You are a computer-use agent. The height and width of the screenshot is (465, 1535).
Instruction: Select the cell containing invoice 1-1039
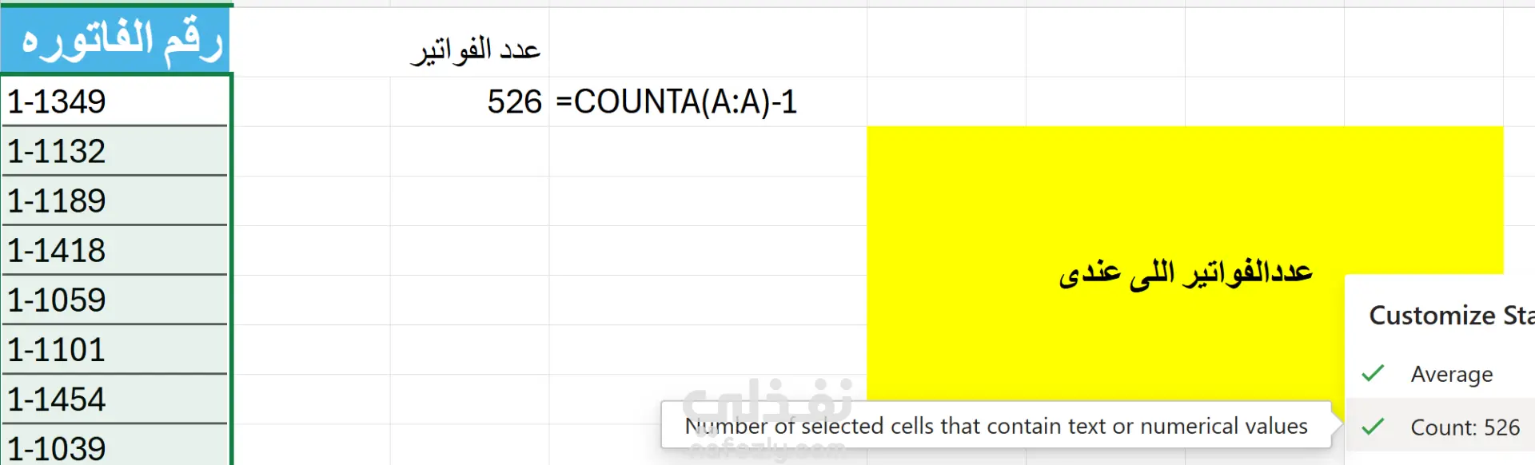(117, 447)
